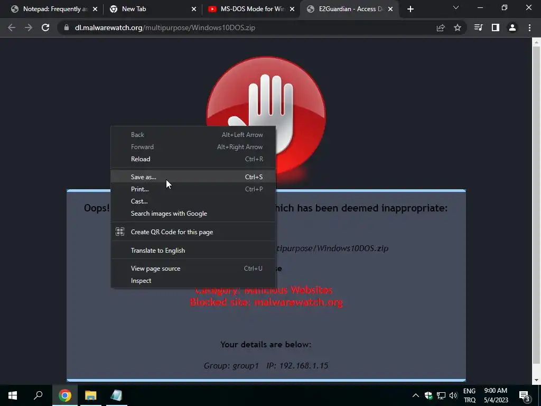Click the padlock site info icon
This screenshot has height=406, width=541.
pyautogui.click(x=67, y=27)
